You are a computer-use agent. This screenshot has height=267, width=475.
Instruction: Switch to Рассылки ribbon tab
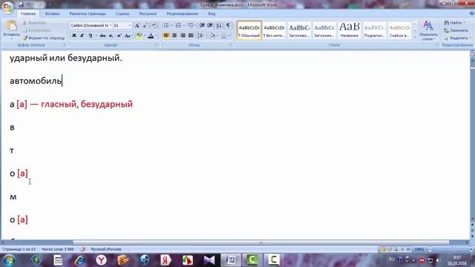point(148,13)
